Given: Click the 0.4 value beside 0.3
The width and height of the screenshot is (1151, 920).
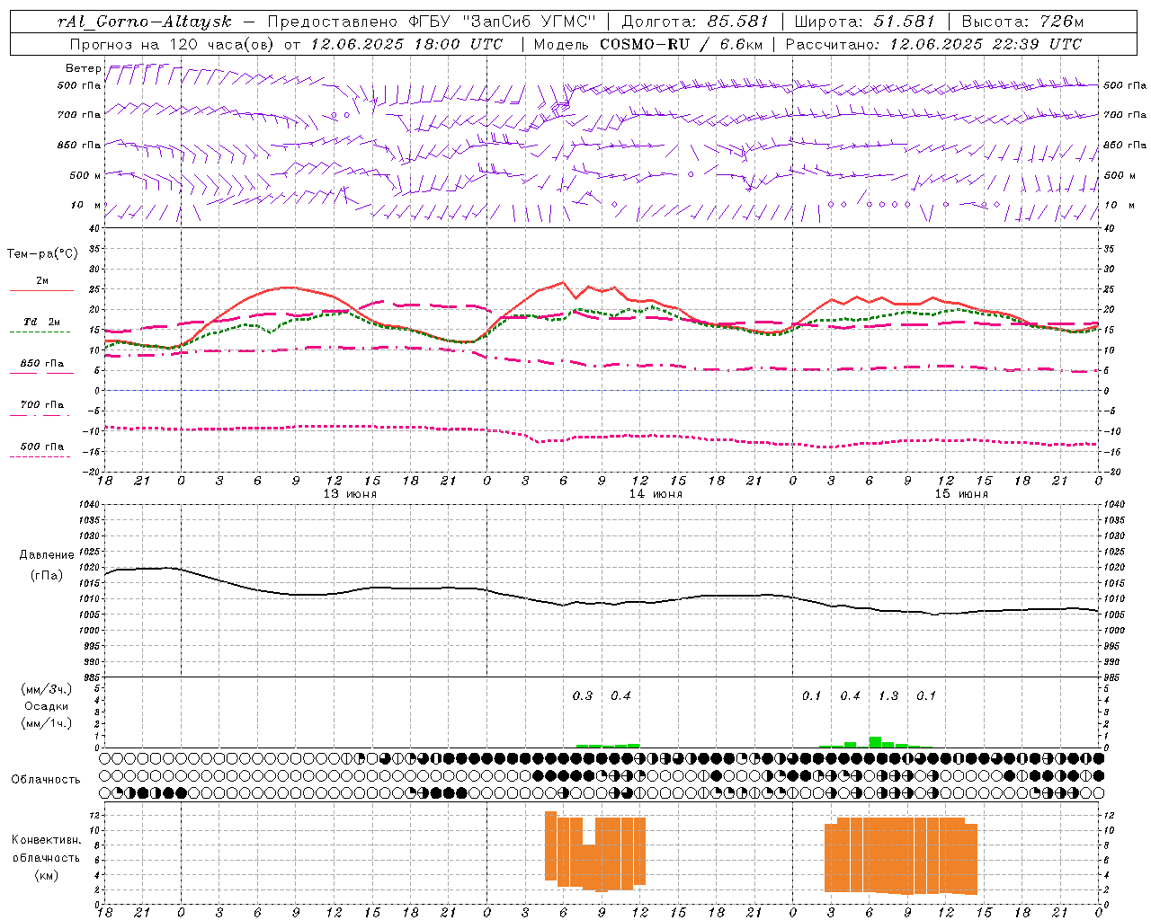Looking at the screenshot, I should (620, 695).
